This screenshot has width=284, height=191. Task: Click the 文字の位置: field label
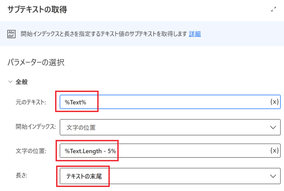tap(31, 151)
